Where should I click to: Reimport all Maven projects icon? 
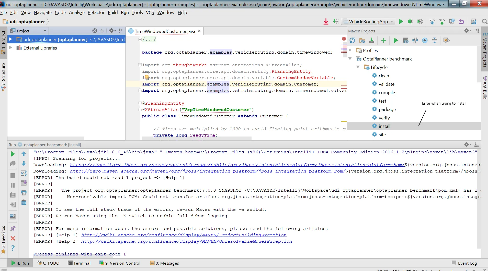pyautogui.click(x=352, y=40)
